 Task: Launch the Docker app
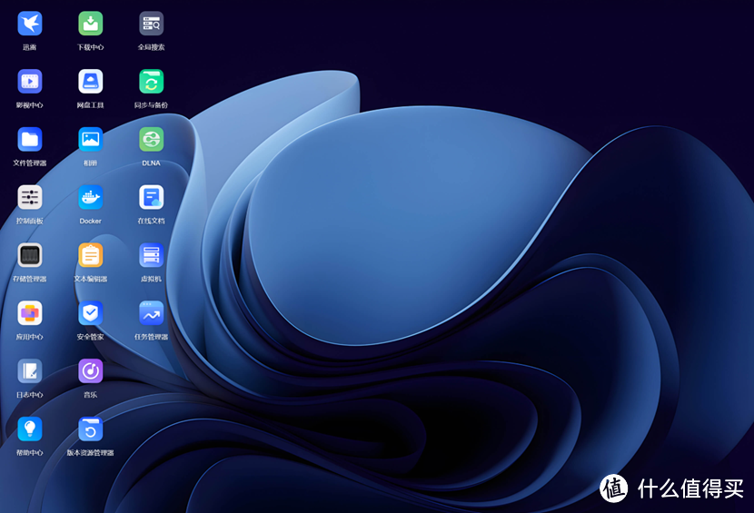point(91,197)
